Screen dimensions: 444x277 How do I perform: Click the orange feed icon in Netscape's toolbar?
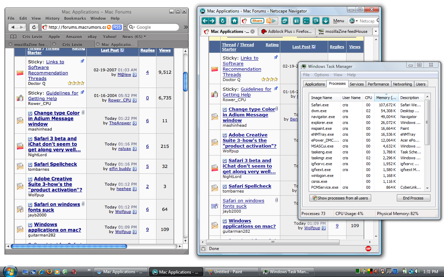pyautogui.click(x=268, y=21)
